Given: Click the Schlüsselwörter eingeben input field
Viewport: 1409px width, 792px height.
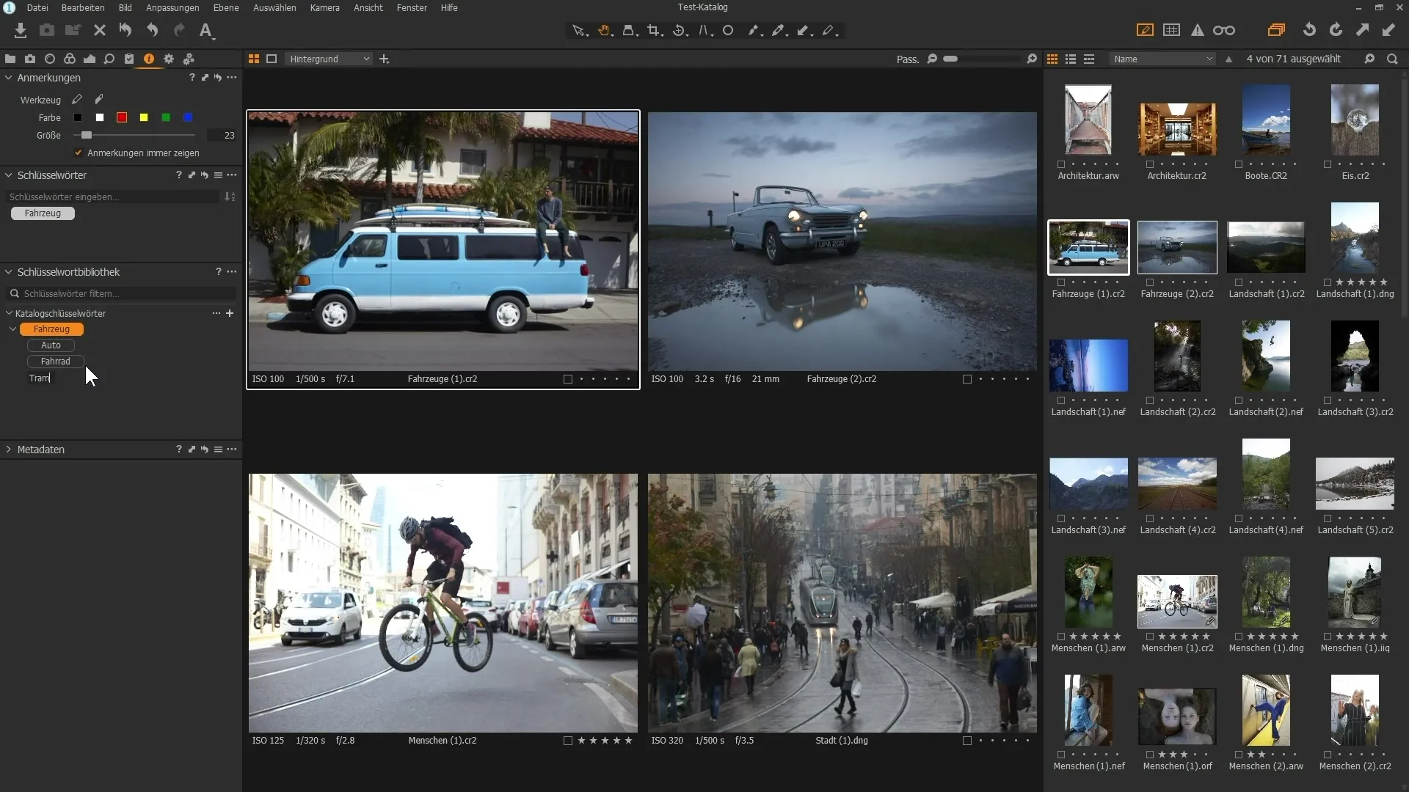Looking at the screenshot, I should (114, 197).
